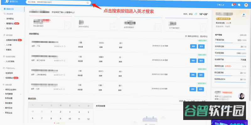Click the 在线系列课程 section icon in the sidebar
Viewport: 251px width, 125px height.
(x=4, y=57)
